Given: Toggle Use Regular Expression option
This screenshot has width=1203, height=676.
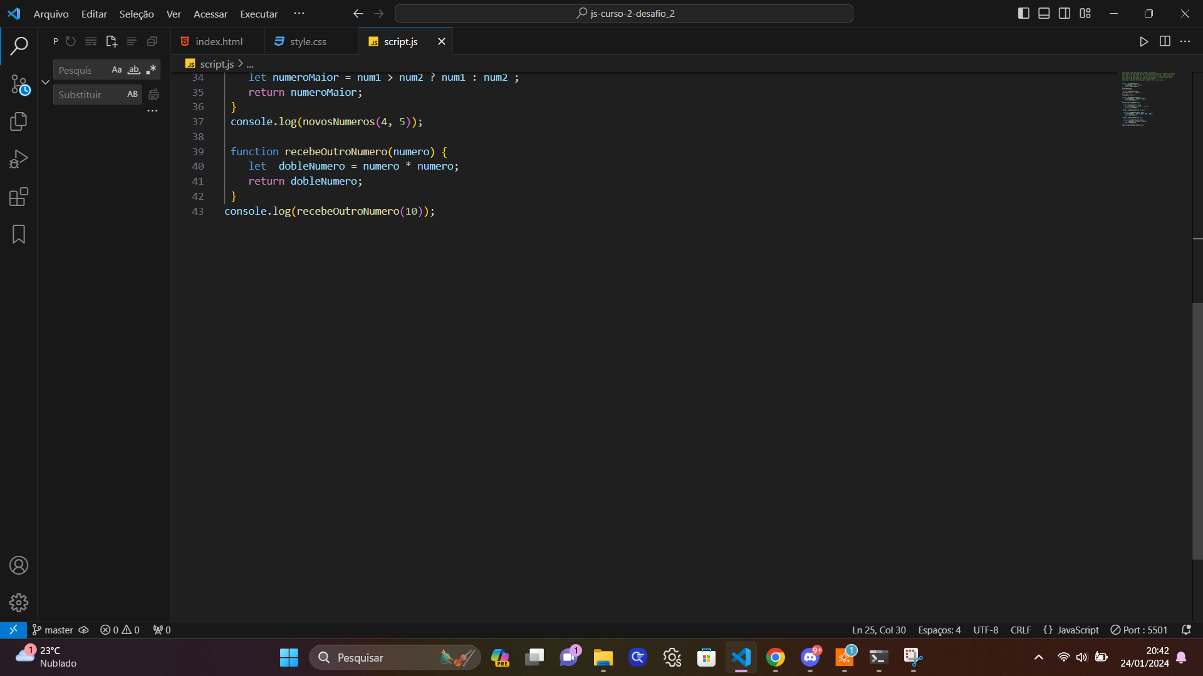Looking at the screenshot, I should click(x=151, y=69).
